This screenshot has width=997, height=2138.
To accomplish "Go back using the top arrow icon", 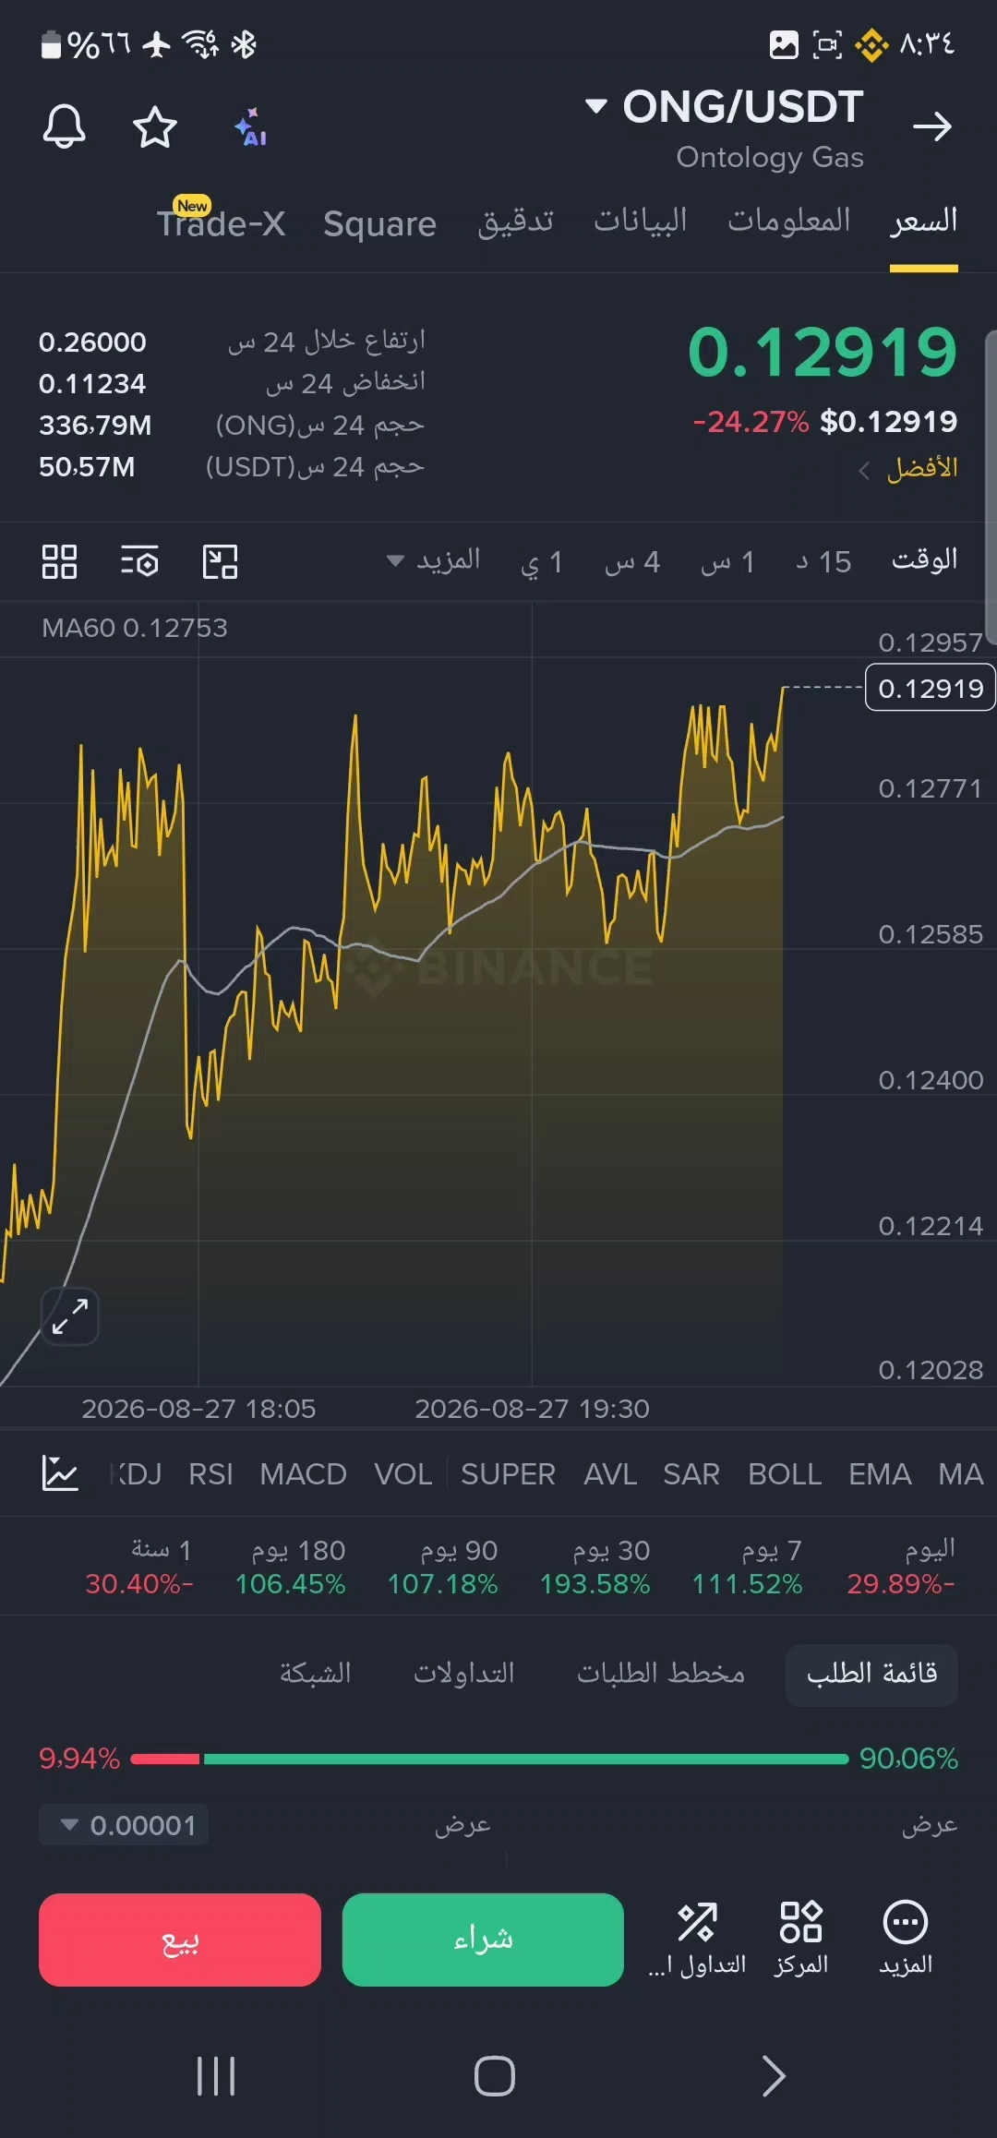I will point(932,126).
